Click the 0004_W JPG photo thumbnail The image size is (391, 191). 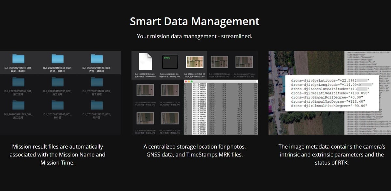[x=145, y=90]
